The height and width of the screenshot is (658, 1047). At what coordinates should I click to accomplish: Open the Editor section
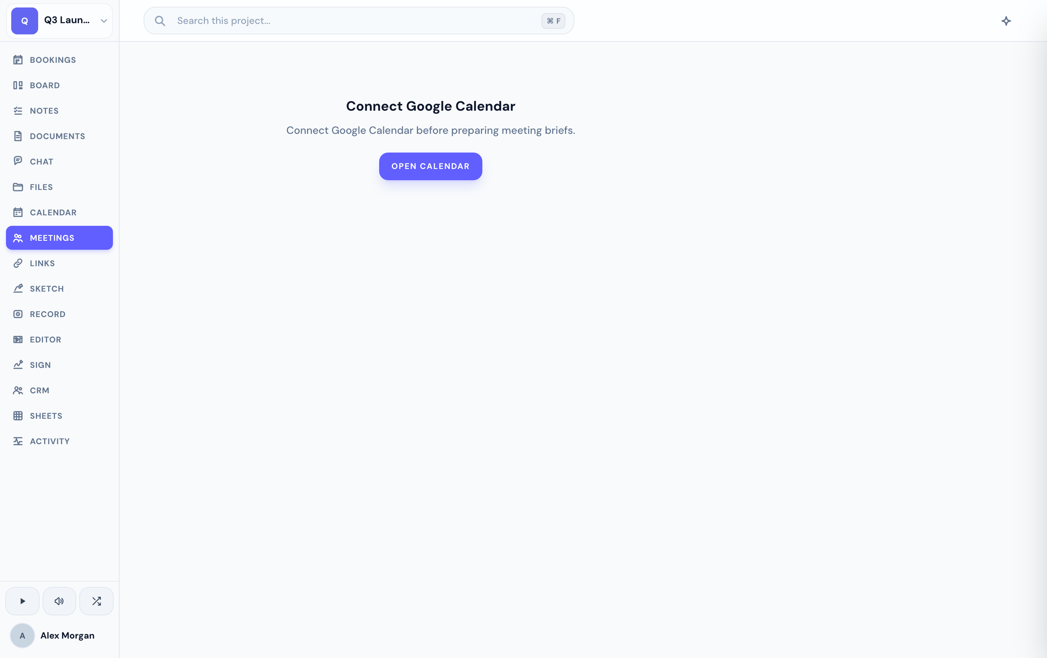pos(59,339)
